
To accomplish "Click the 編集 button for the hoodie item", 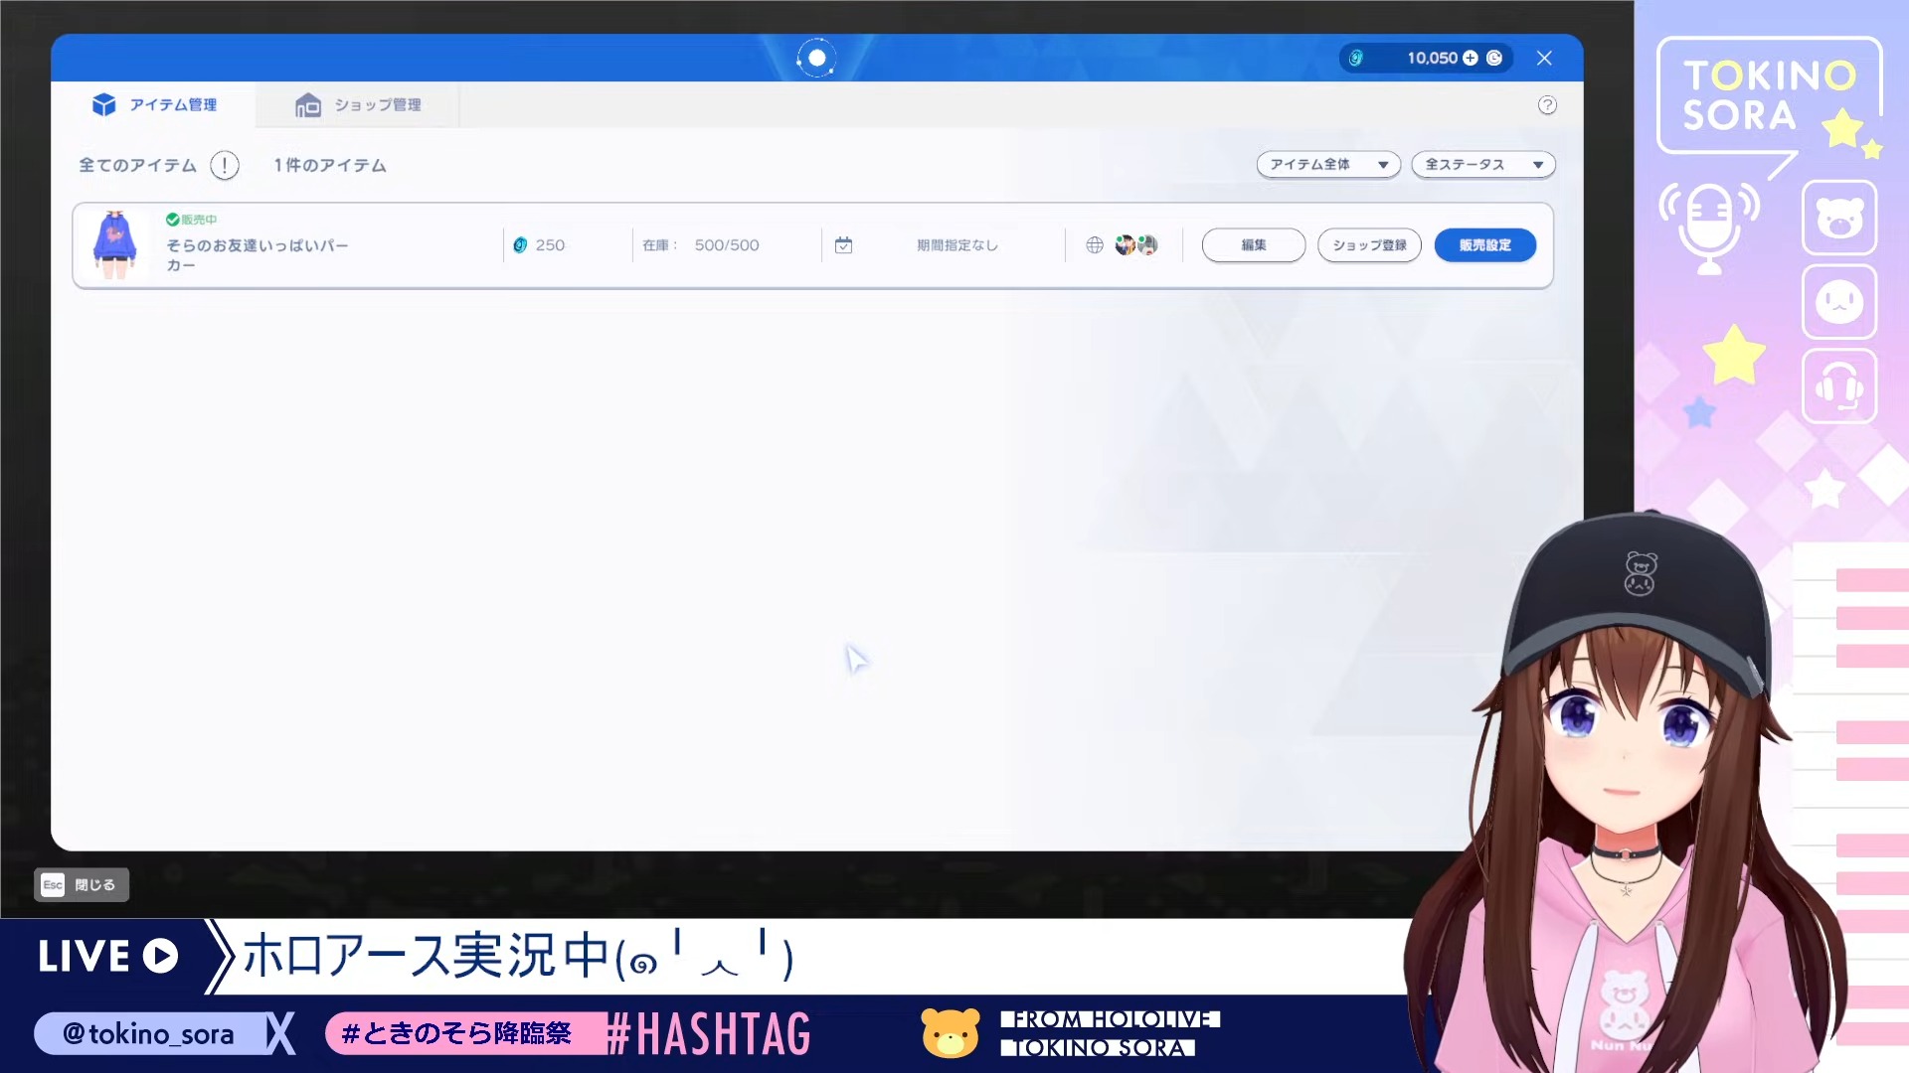I will click(1253, 245).
